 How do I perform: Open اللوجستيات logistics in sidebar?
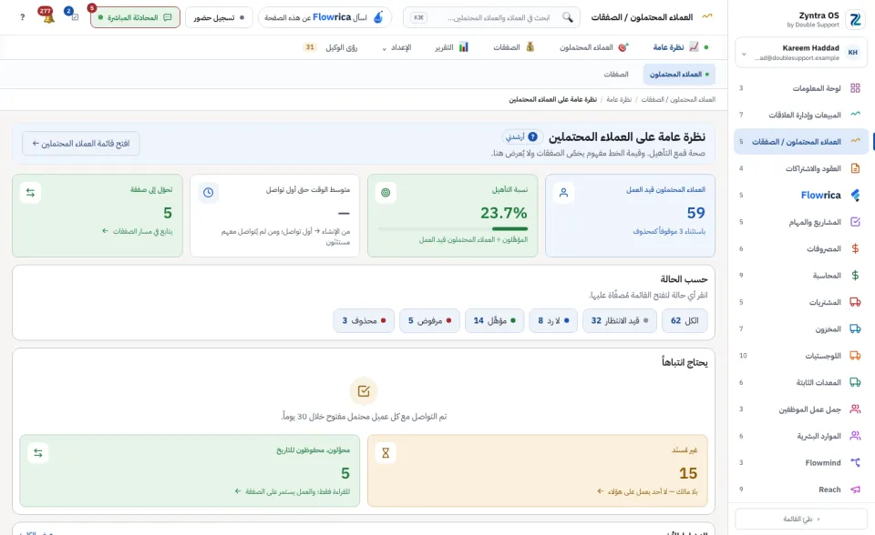click(x=801, y=356)
